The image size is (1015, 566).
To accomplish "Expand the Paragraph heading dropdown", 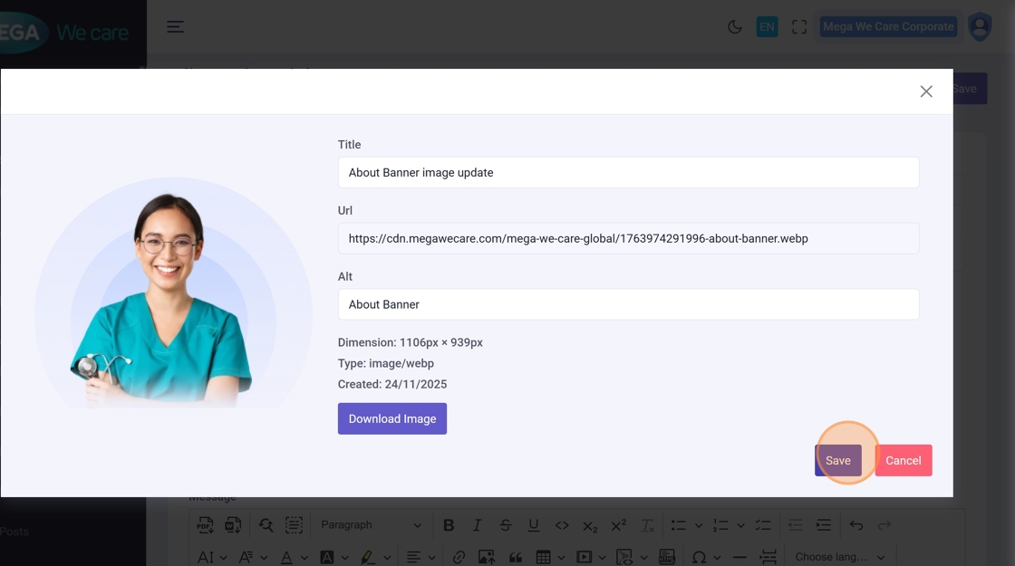I will pos(371,525).
